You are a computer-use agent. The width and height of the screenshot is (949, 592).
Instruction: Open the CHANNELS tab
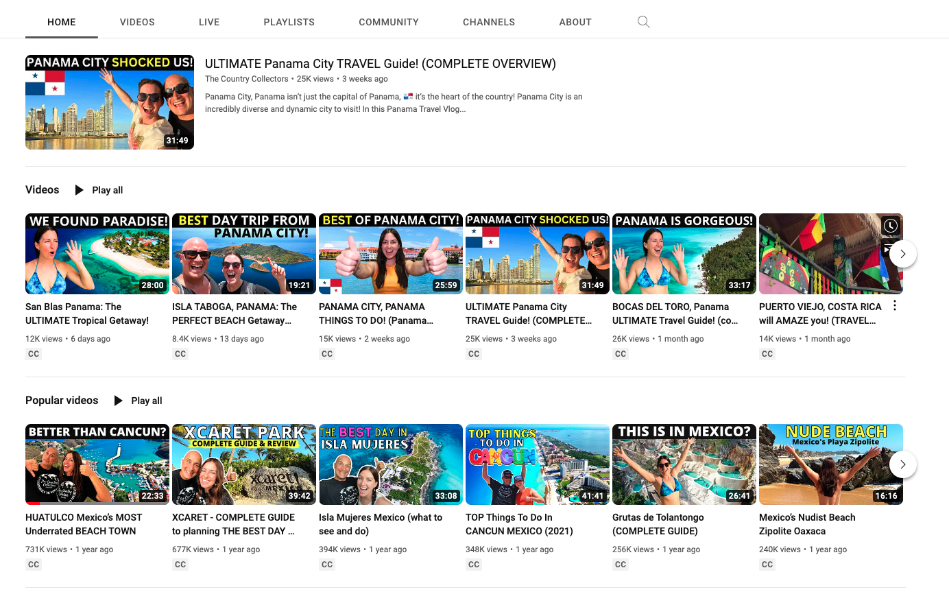click(x=489, y=22)
